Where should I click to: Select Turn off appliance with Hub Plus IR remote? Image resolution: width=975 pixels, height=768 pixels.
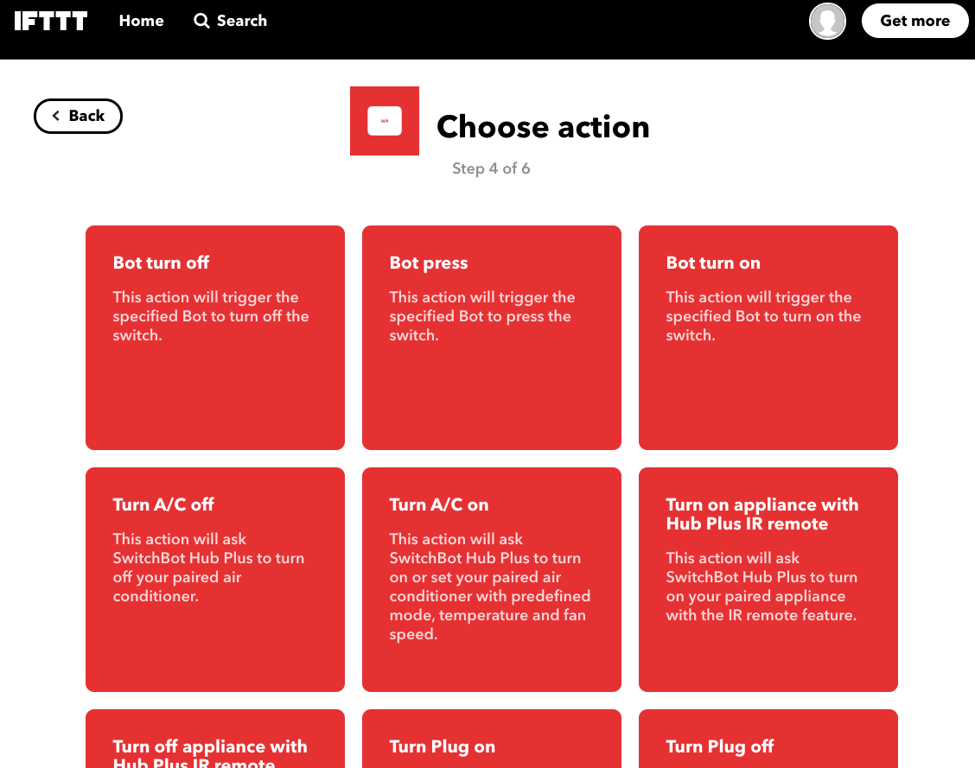[x=215, y=739]
